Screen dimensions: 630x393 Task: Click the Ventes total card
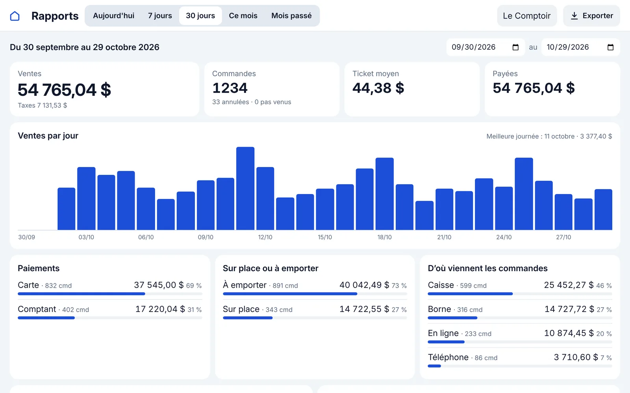[104, 89]
